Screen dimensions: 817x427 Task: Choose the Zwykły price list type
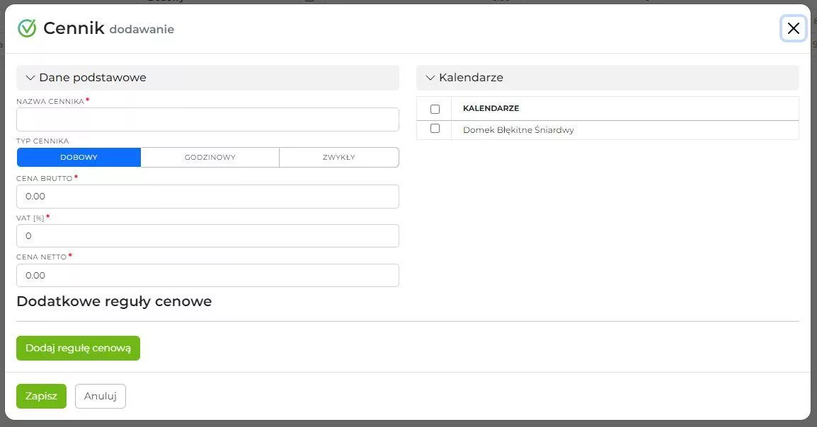coord(338,158)
